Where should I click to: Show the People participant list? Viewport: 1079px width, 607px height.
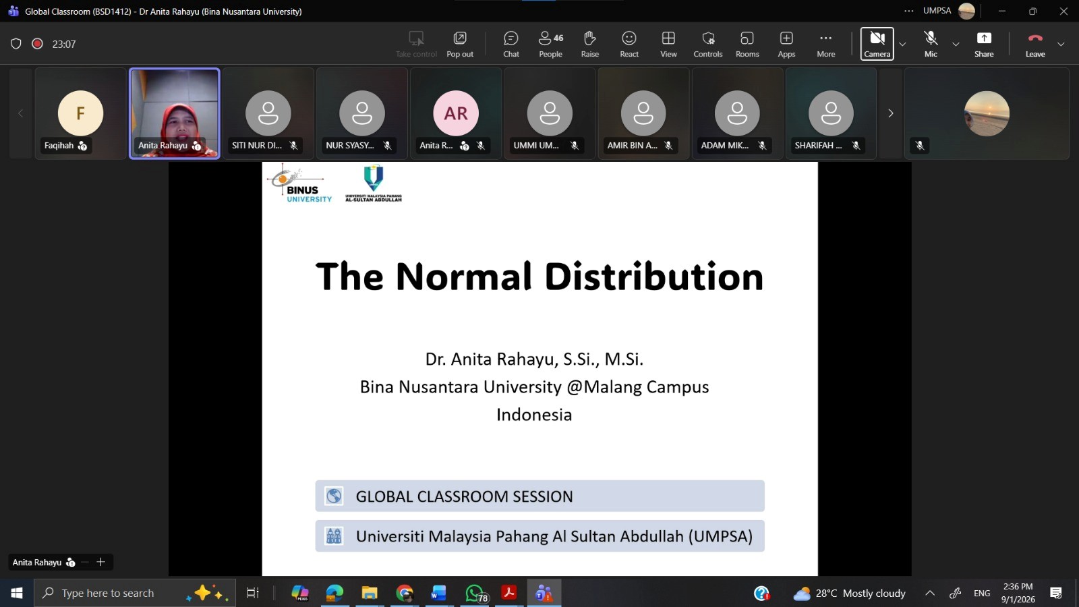550,44
